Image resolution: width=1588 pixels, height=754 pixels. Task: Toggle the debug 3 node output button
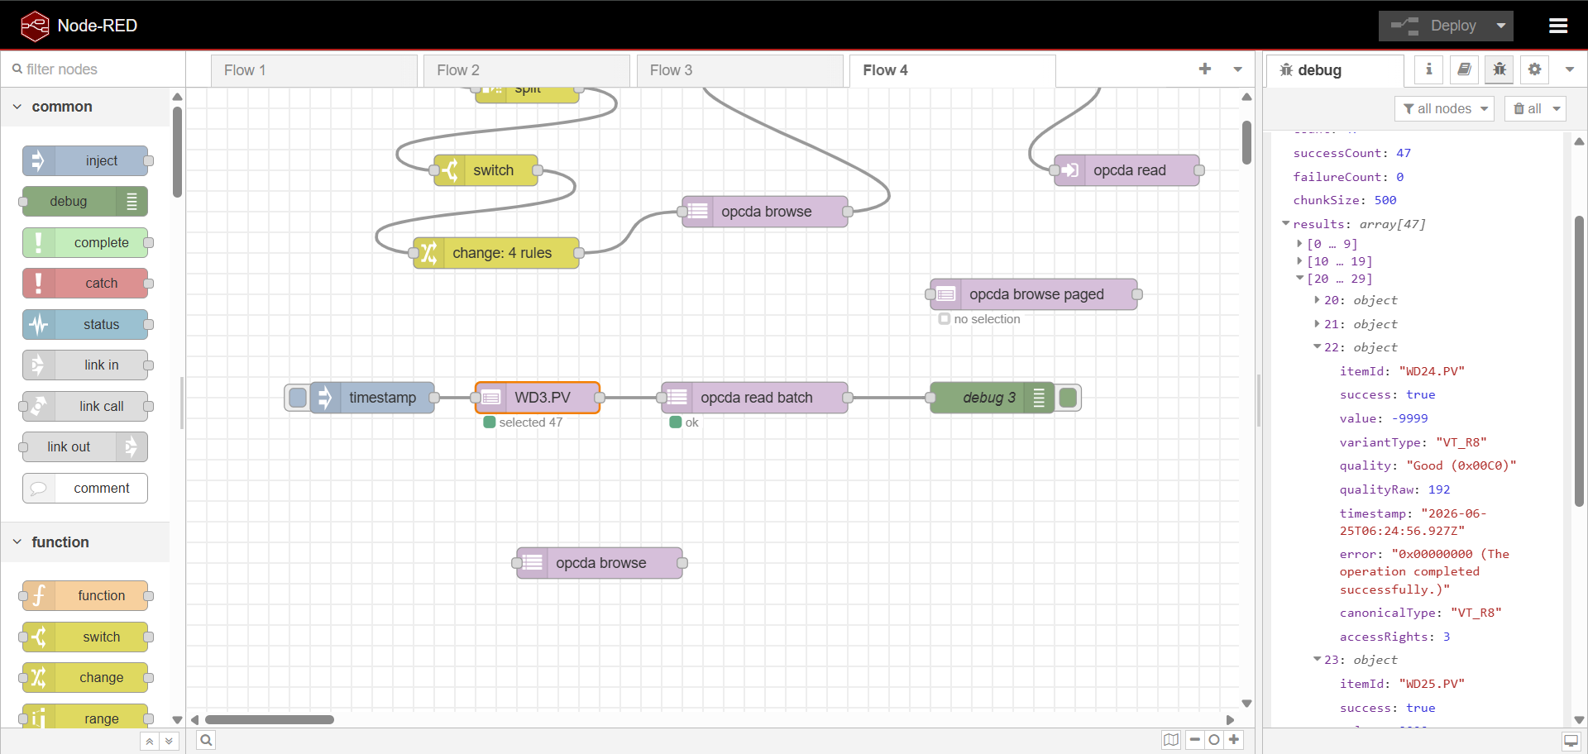coord(1068,398)
